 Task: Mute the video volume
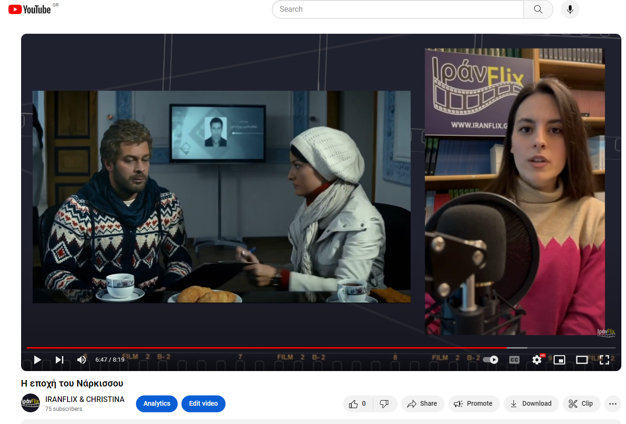(x=82, y=360)
